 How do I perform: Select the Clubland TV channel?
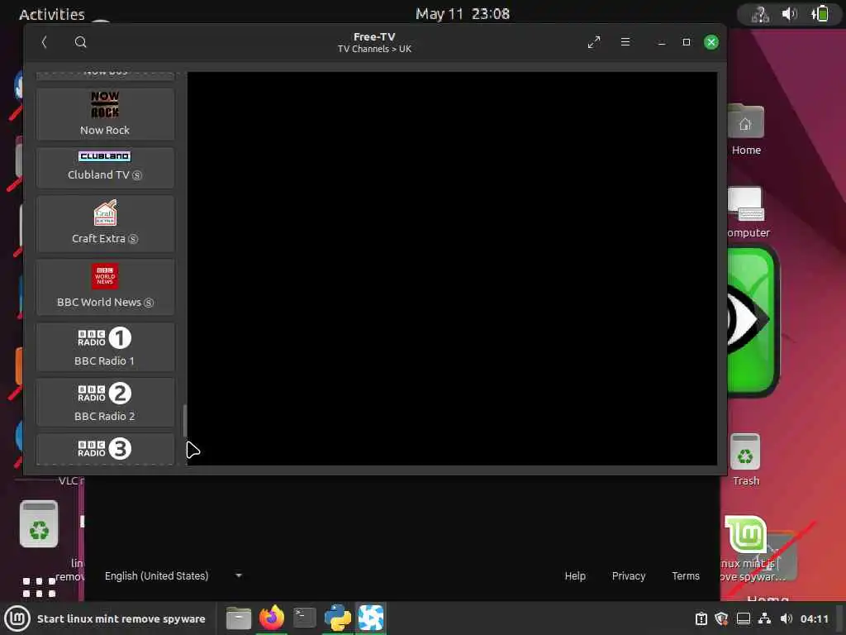click(x=105, y=167)
